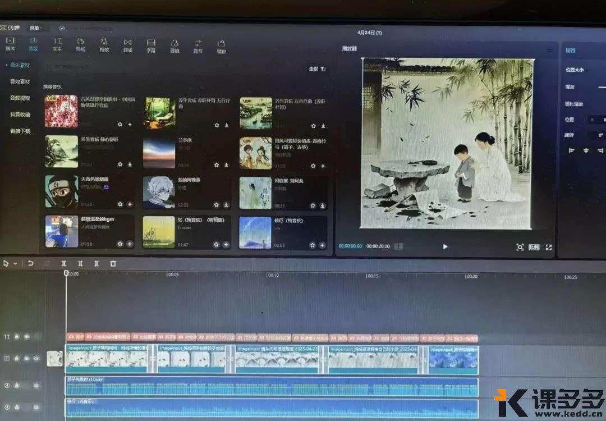The height and width of the screenshot is (421, 606).
Task: Align the clip to the right
Action: click(600, 150)
